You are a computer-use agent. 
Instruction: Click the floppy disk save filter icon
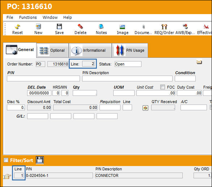coord(40,160)
